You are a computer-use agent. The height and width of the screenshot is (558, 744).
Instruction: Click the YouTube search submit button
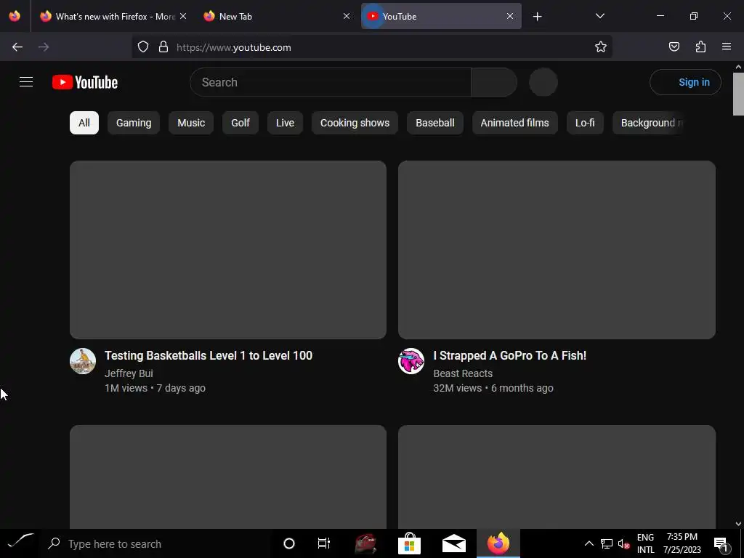(494, 82)
